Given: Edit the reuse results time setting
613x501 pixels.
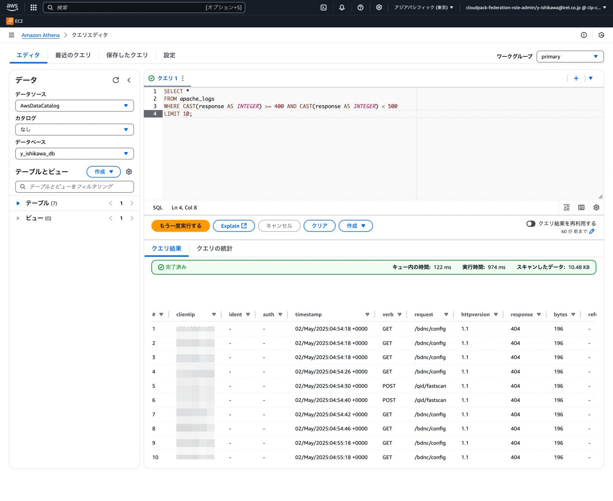Looking at the screenshot, I should pos(592,231).
